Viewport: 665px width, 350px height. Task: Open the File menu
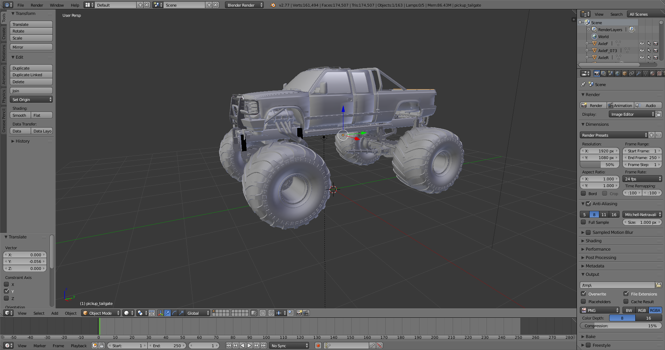pos(21,5)
